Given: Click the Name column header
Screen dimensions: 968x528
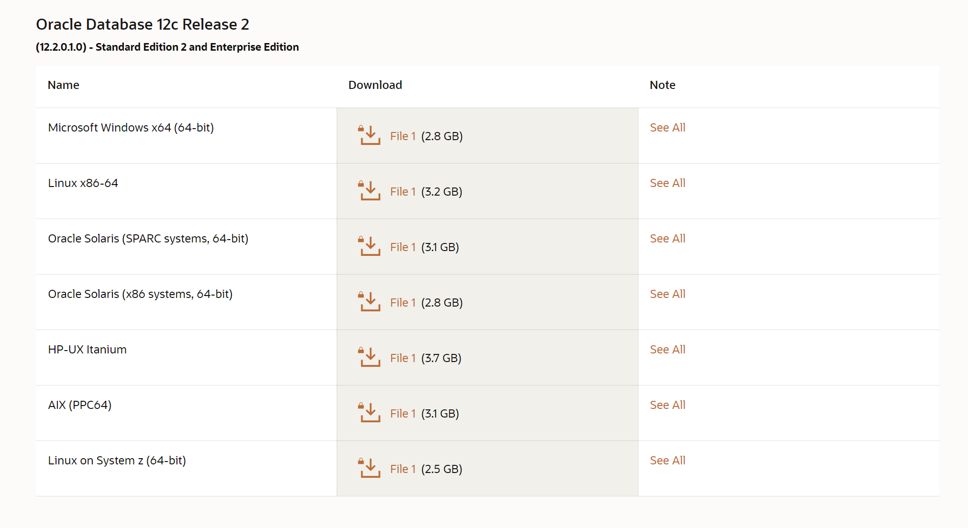Looking at the screenshot, I should coord(64,85).
